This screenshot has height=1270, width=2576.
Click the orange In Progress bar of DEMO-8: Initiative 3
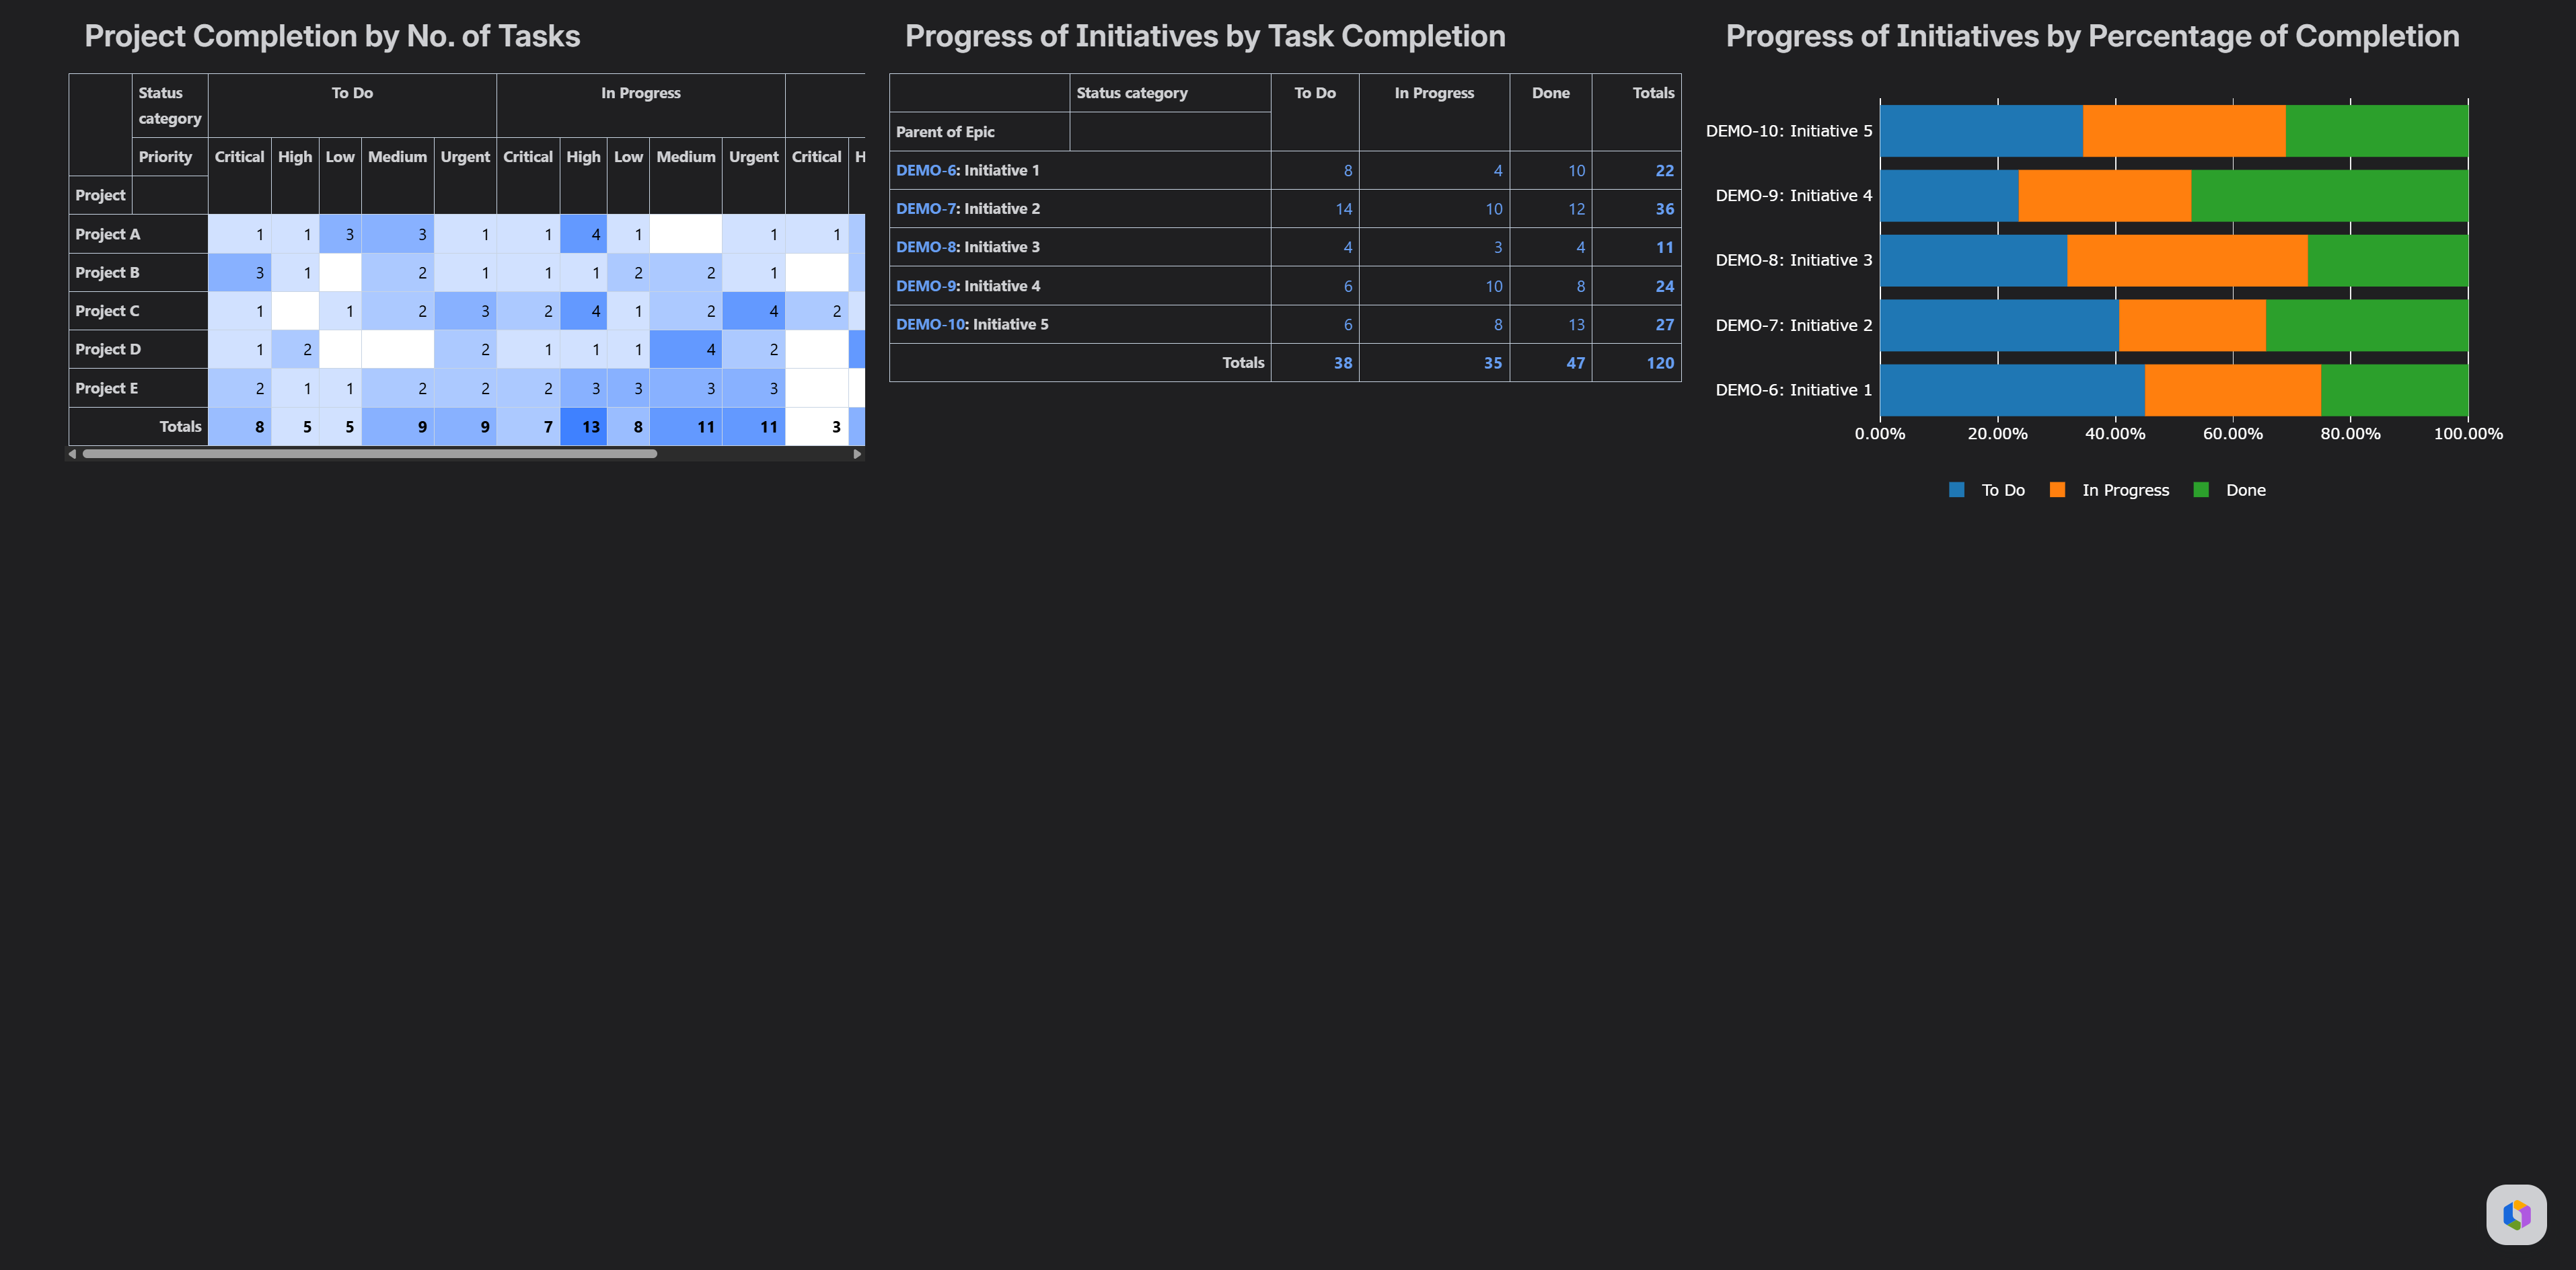2187,260
